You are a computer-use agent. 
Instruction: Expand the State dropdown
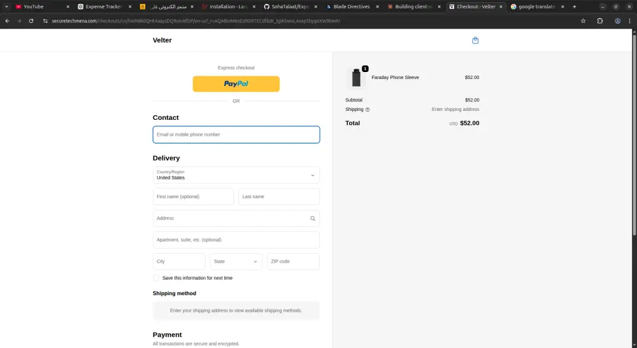tap(236, 261)
